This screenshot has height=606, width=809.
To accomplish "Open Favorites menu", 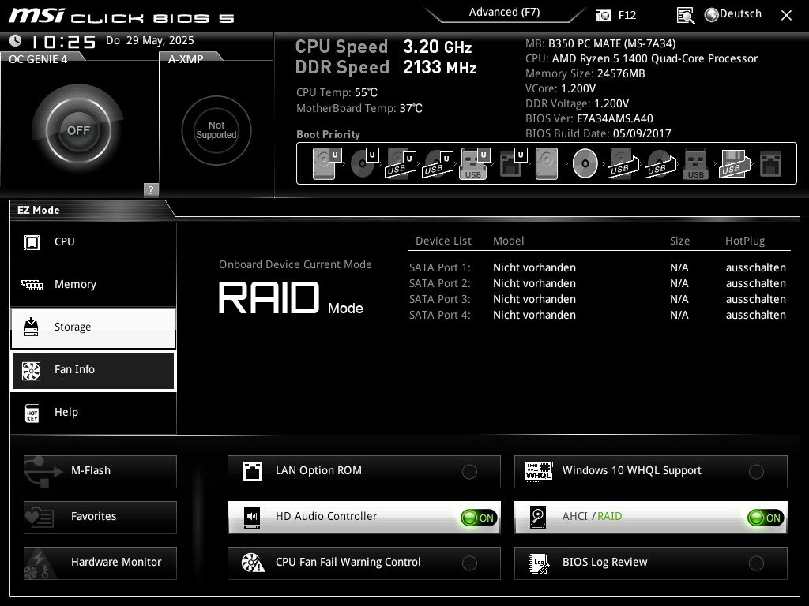I will coord(100,518).
